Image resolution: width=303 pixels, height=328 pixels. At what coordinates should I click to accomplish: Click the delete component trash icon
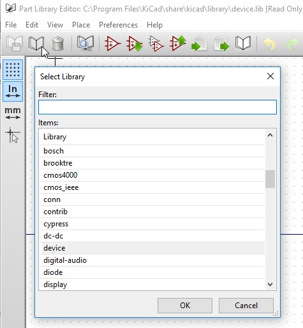pyautogui.click(x=58, y=43)
